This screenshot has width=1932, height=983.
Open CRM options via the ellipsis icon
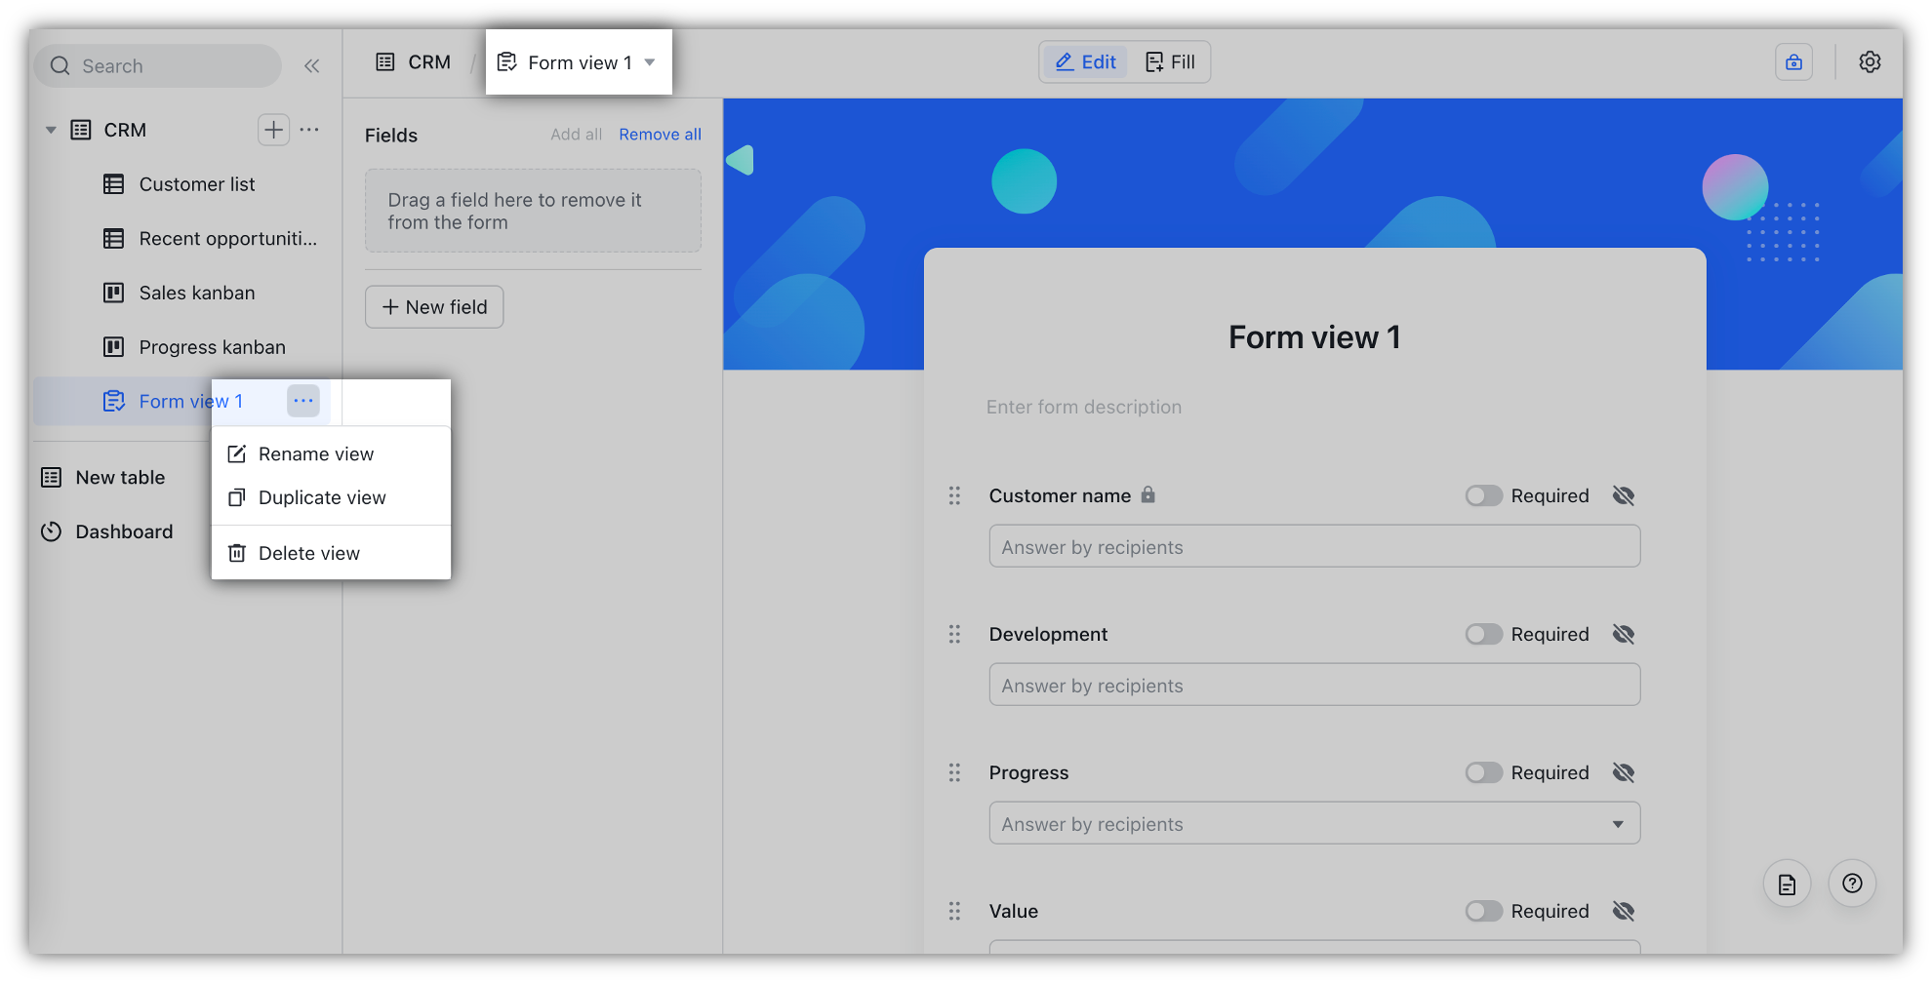click(x=309, y=129)
